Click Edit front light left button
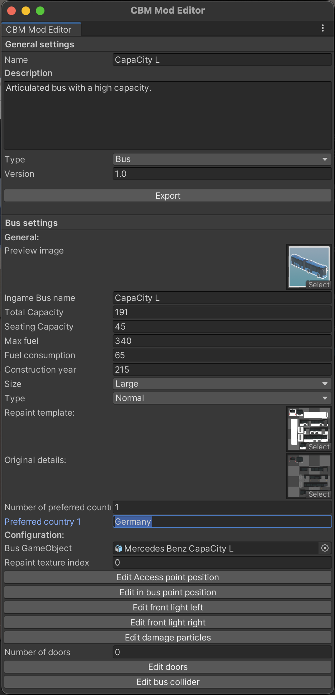The height and width of the screenshot is (695, 335). 168,607
